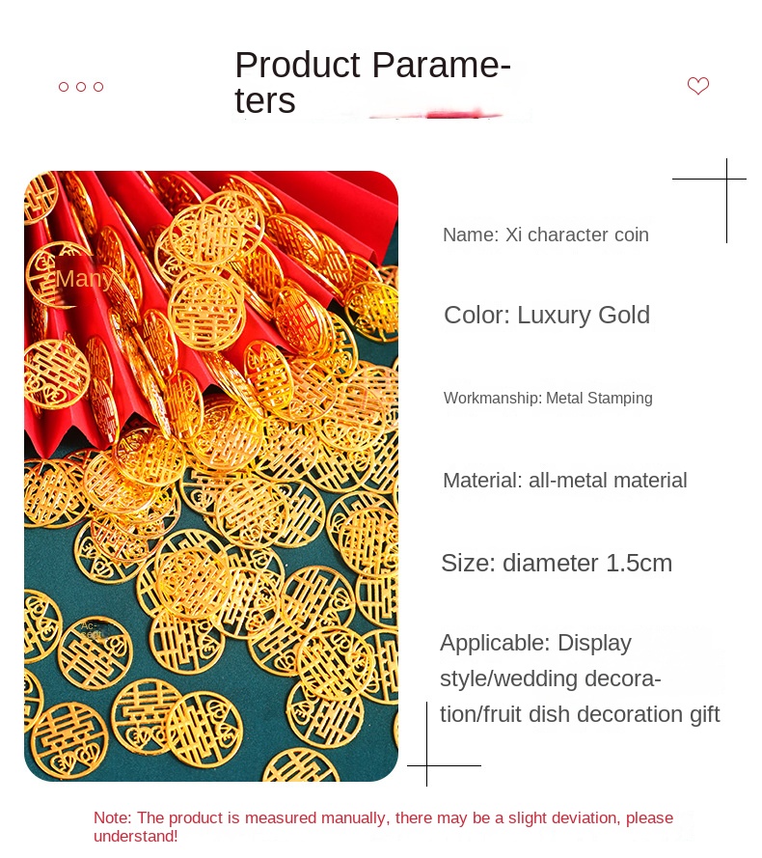Click 'Material: all-metal material' line
This screenshot has height=858, width=762.
click(x=564, y=481)
